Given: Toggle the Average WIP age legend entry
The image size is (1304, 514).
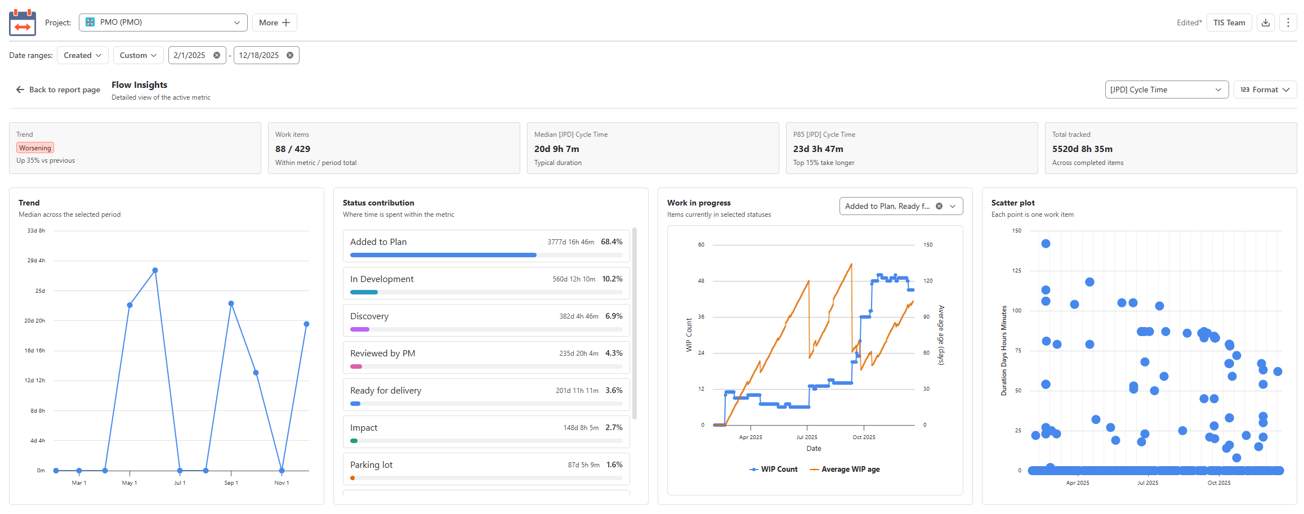Looking at the screenshot, I should coord(845,469).
